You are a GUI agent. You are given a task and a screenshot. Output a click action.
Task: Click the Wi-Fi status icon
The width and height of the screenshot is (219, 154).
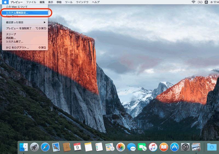[194, 2]
